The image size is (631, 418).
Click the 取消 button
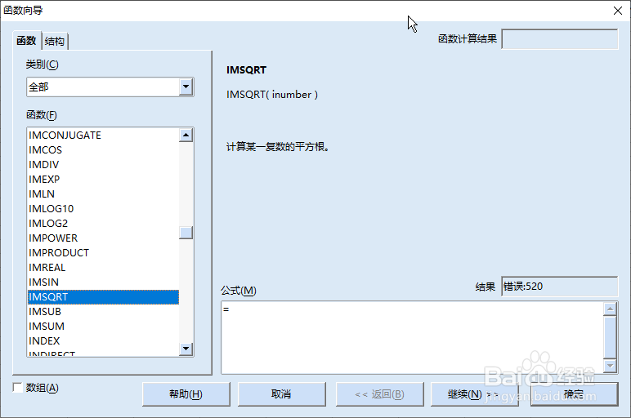[x=281, y=394]
